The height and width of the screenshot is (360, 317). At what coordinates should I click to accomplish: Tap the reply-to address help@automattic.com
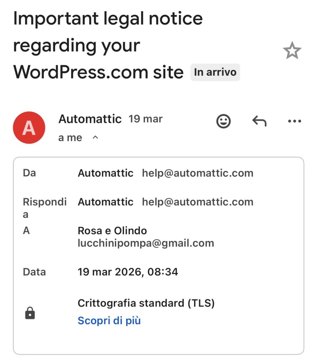pyautogui.click(x=198, y=202)
